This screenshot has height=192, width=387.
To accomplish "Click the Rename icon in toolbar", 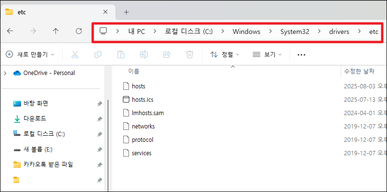I will (x=144, y=54).
